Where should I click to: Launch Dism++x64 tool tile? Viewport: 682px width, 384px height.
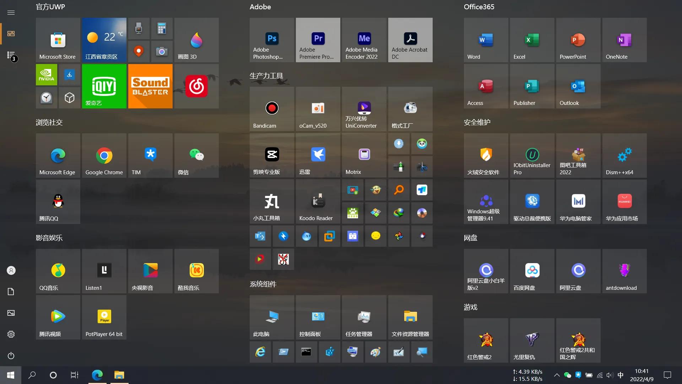[x=624, y=156]
